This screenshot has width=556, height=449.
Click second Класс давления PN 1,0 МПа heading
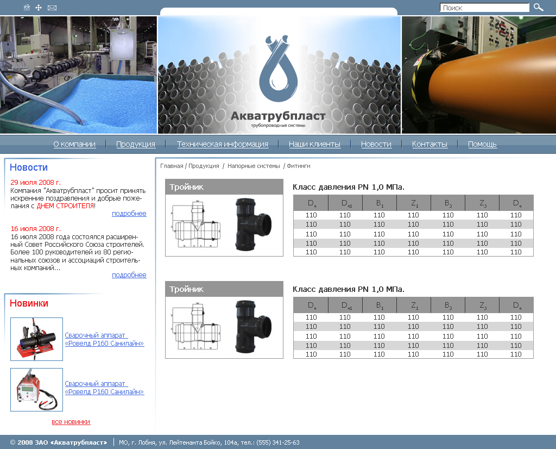pyautogui.click(x=349, y=289)
